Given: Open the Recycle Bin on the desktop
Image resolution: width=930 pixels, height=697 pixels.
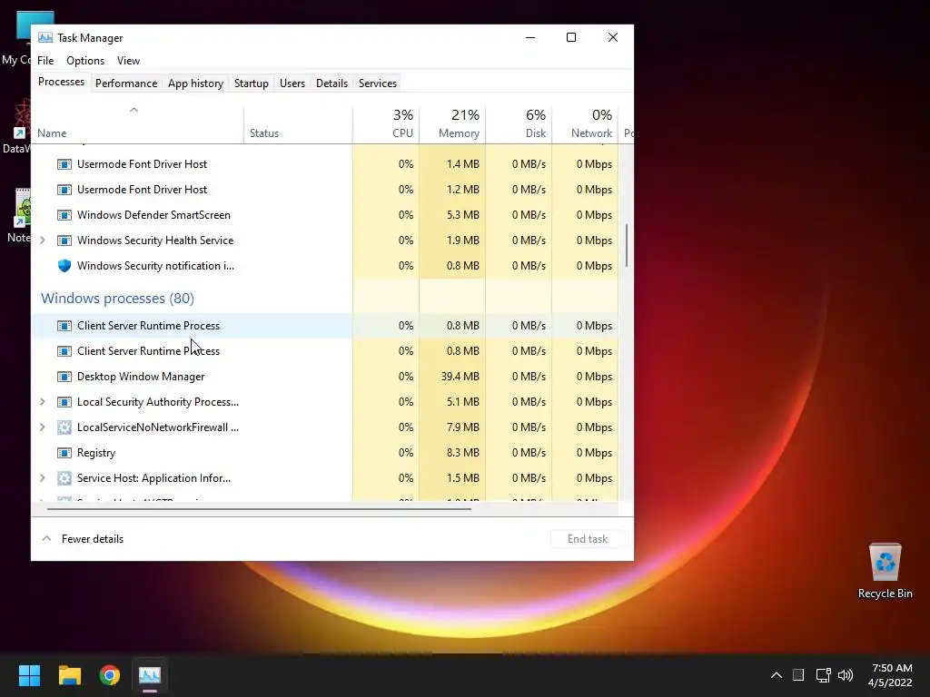Looking at the screenshot, I should click(885, 570).
